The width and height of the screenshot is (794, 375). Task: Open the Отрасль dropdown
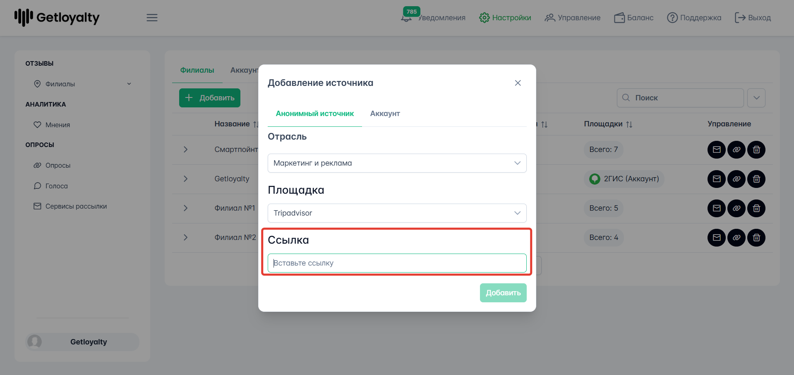[397, 163]
